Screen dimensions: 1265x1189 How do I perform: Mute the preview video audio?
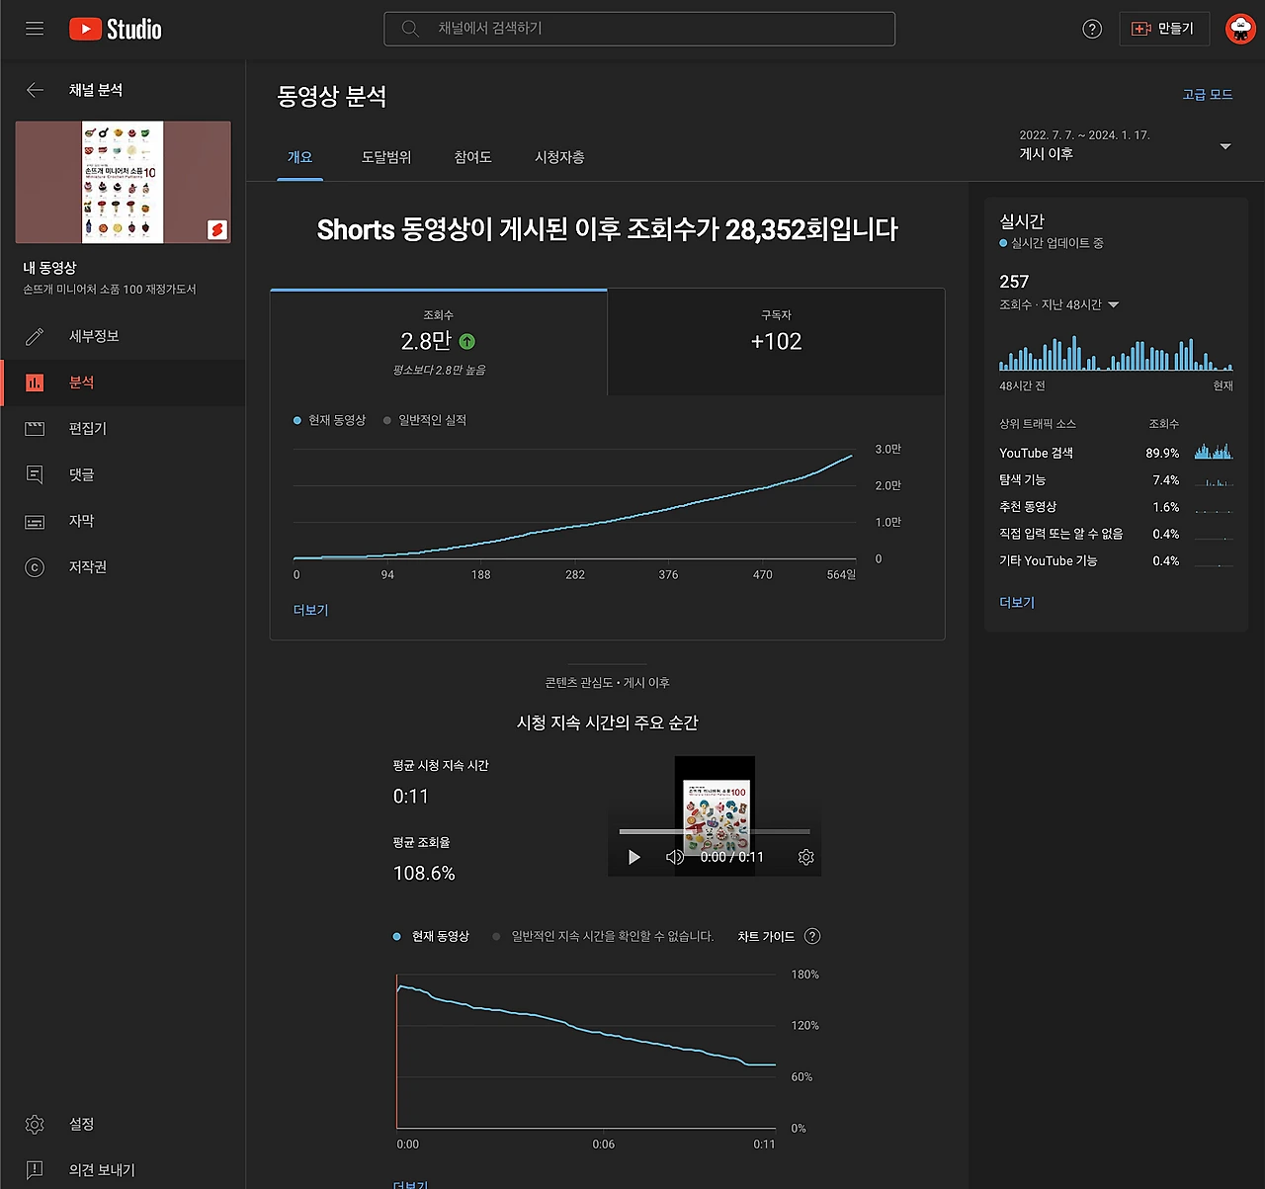pyautogui.click(x=674, y=857)
